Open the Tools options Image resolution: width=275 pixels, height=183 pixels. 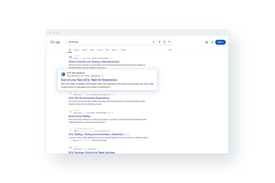click(170, 50)
